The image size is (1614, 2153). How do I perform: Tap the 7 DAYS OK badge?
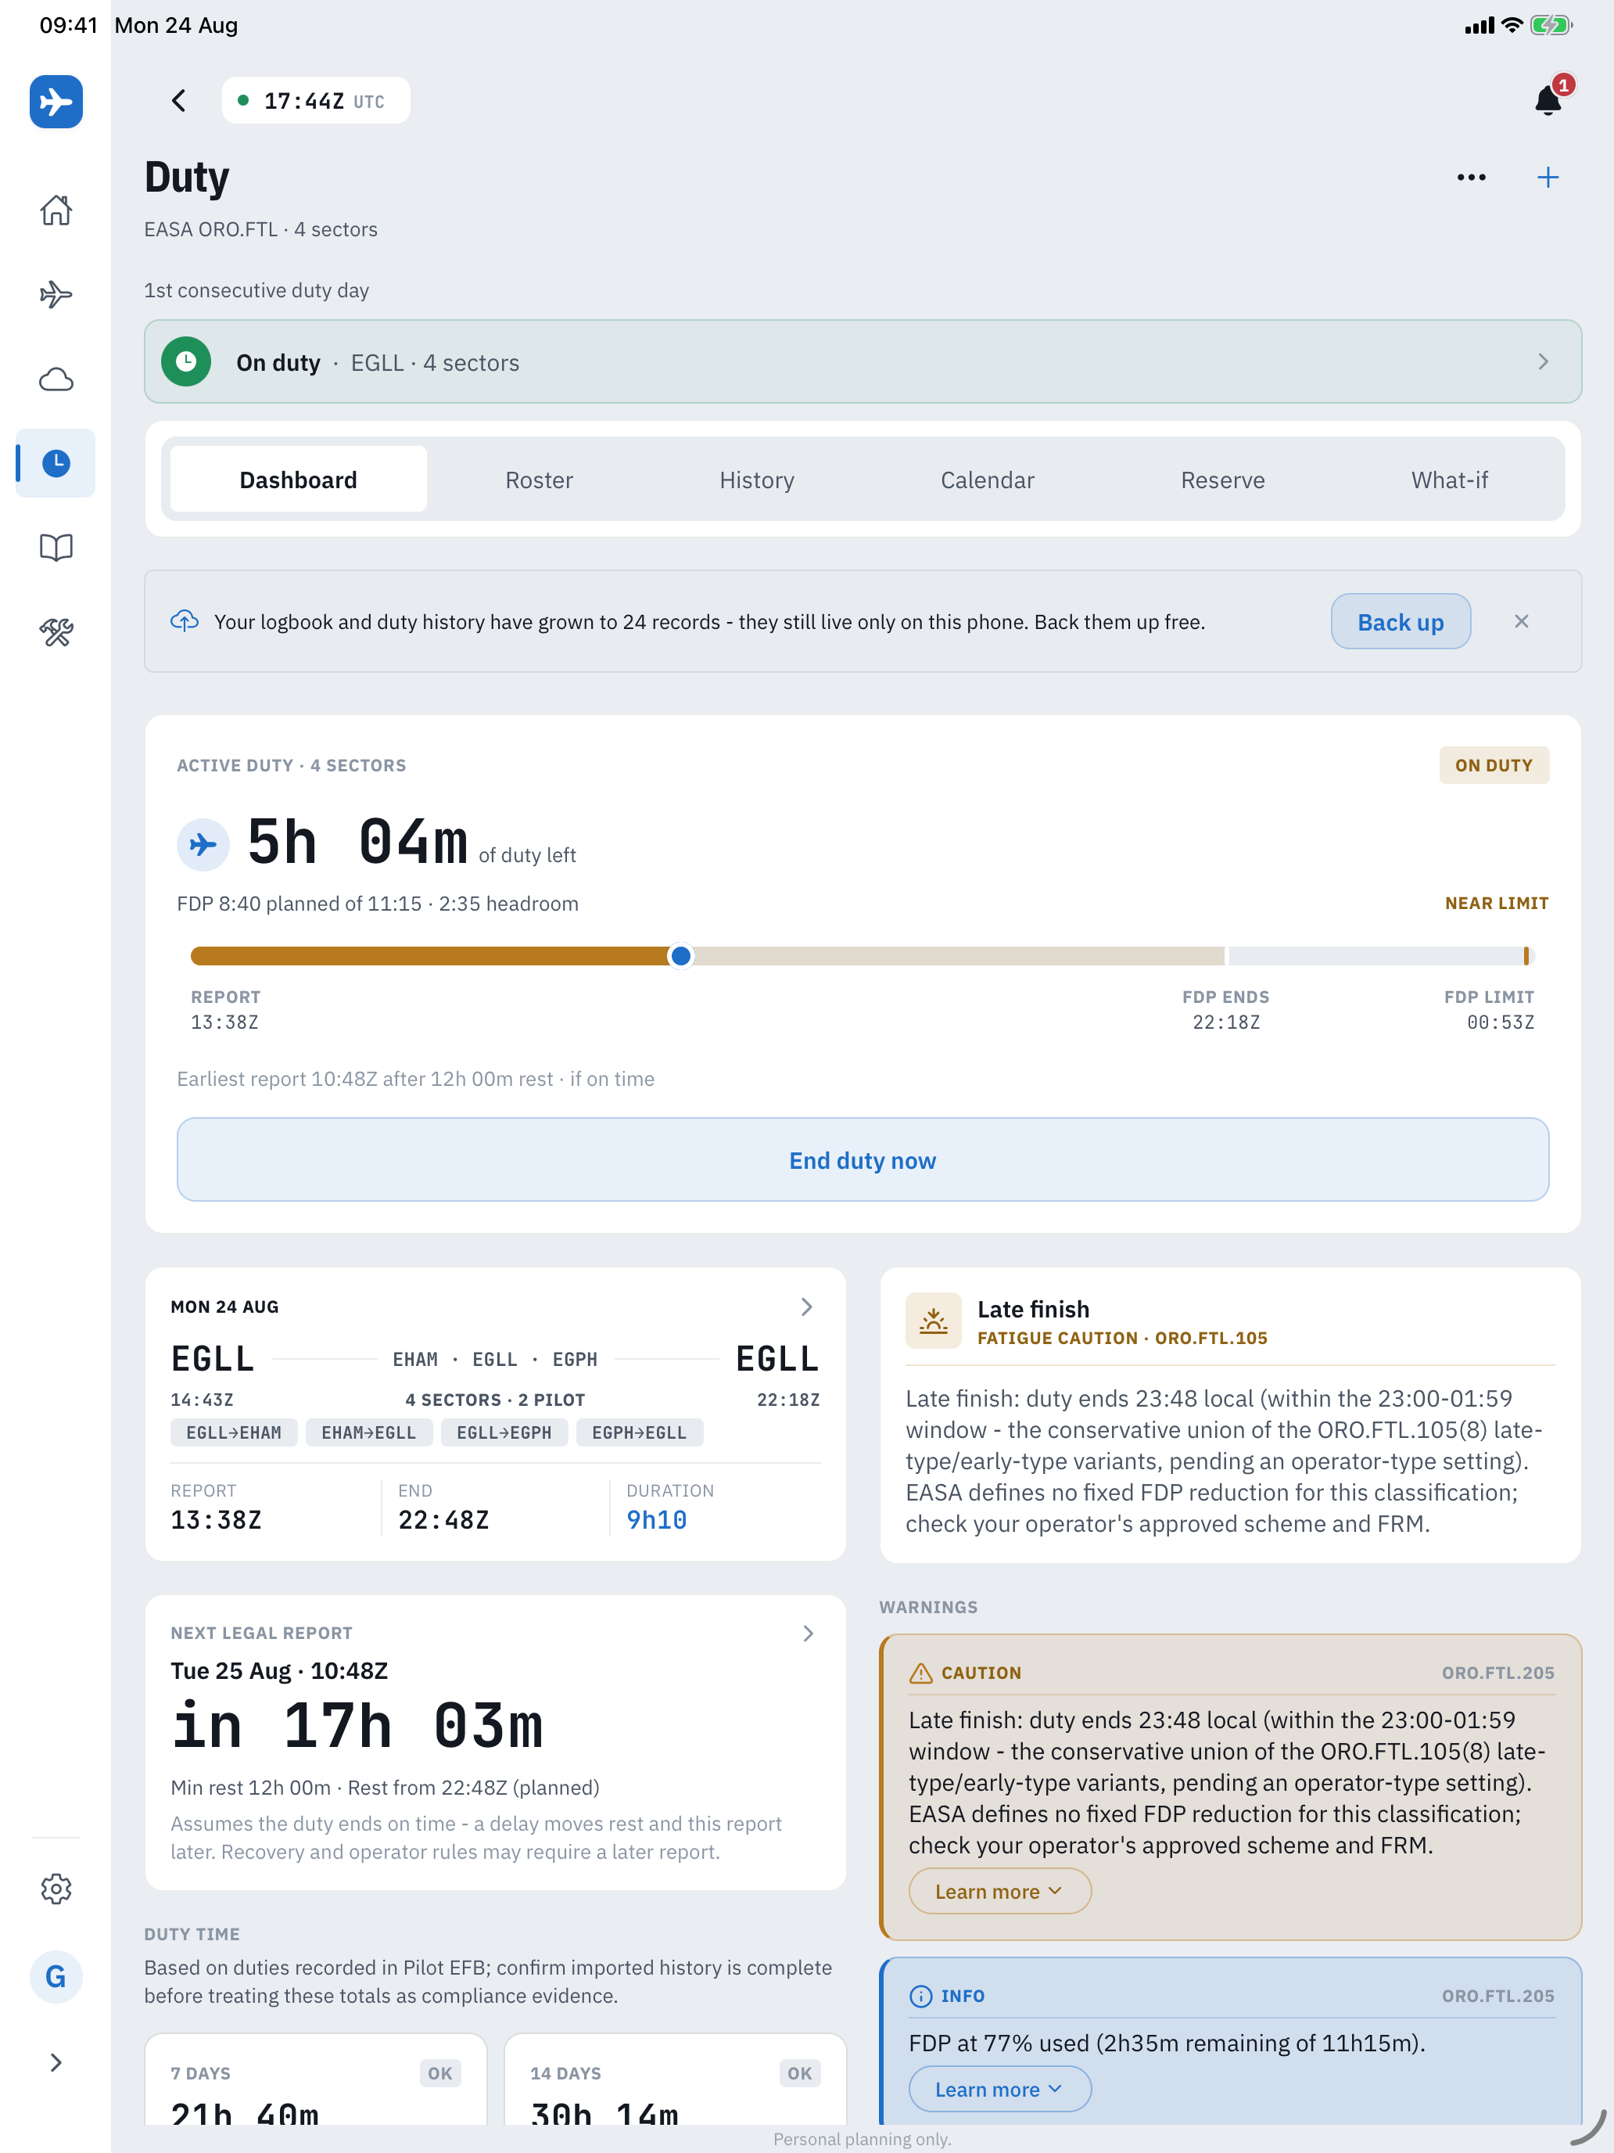[x=439, y=2073]
